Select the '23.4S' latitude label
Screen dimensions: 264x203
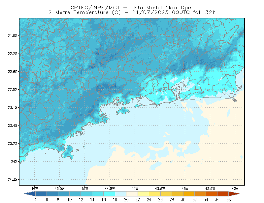pos(13,125)
